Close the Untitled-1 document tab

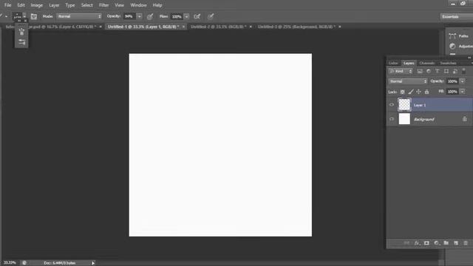[183, 27]
